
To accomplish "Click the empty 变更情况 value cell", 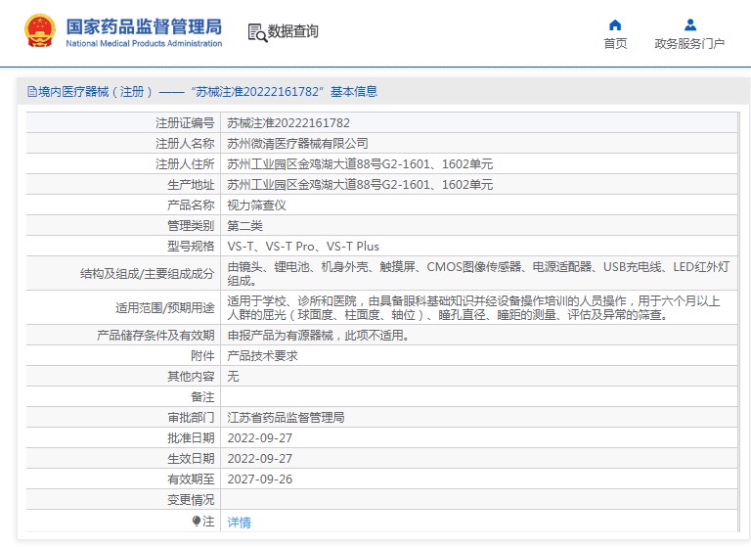I will (x=478, y=500).
